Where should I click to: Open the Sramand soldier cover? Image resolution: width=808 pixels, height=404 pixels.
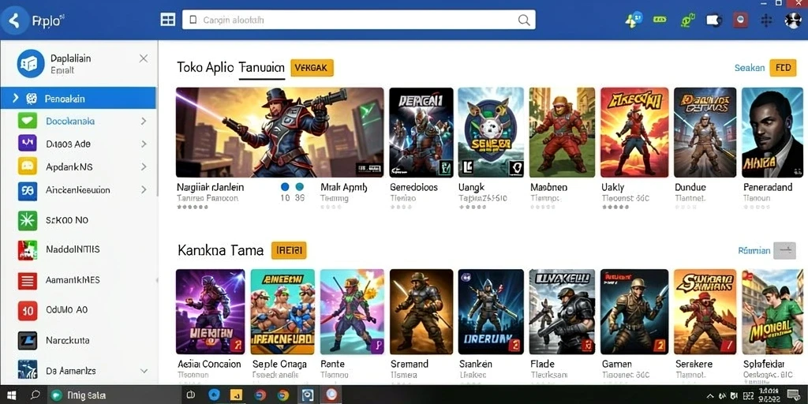point(421,311)
